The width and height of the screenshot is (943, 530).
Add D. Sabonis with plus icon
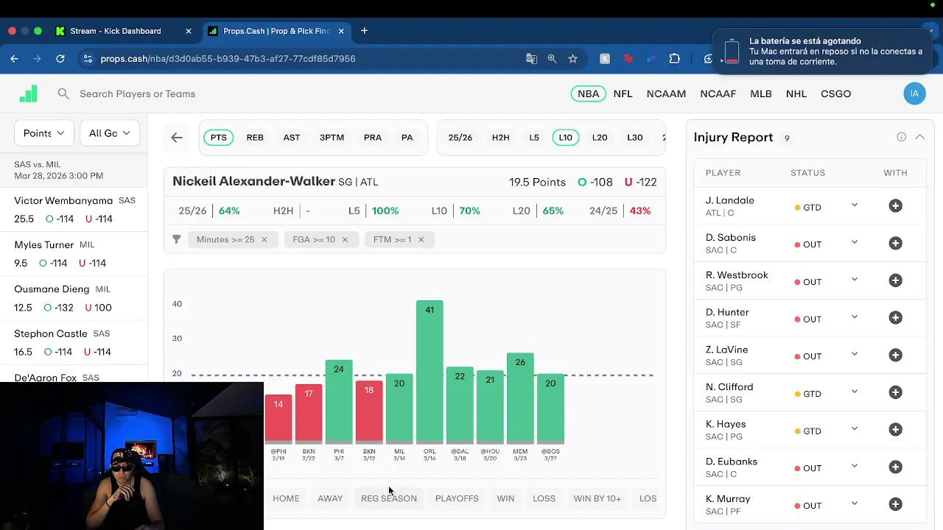tap(895, 243)
